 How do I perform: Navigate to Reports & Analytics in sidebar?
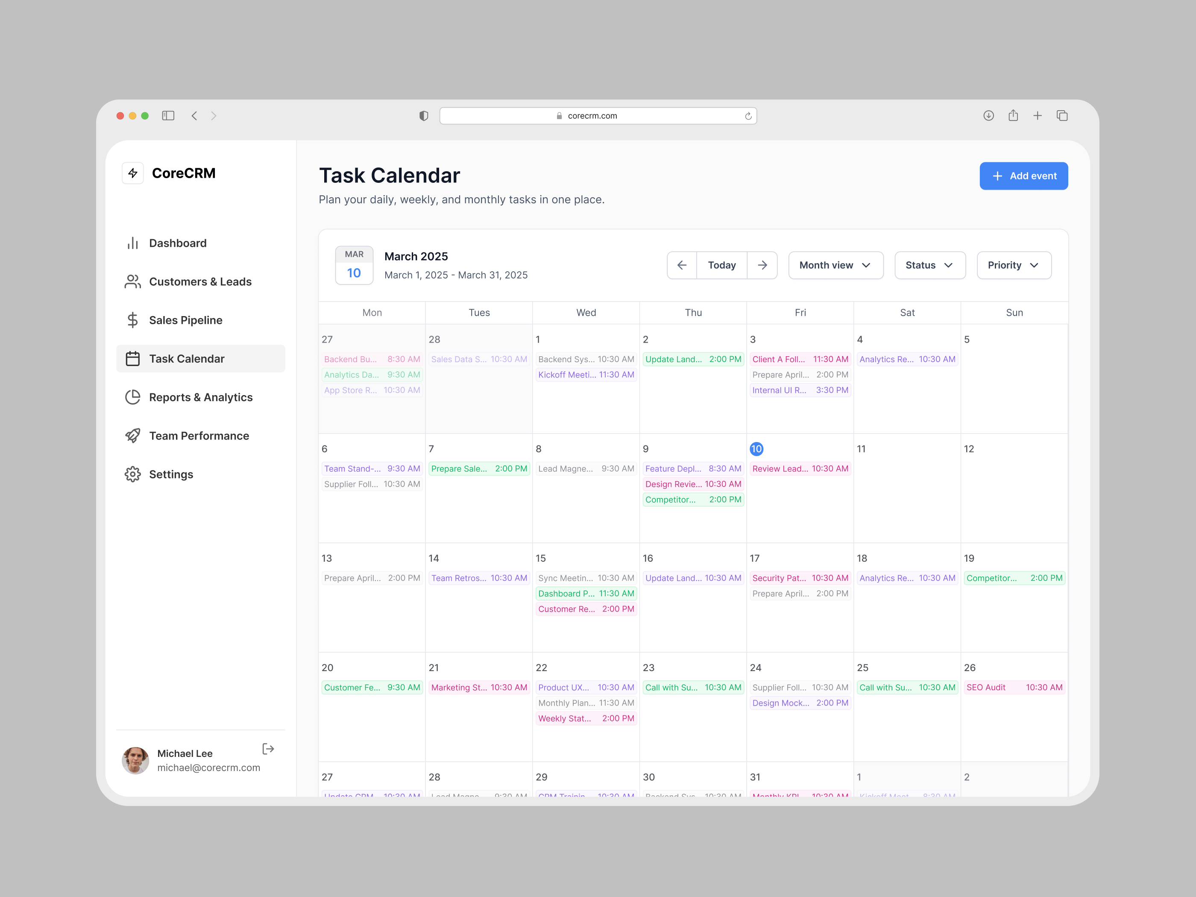(x=201, y=397)
